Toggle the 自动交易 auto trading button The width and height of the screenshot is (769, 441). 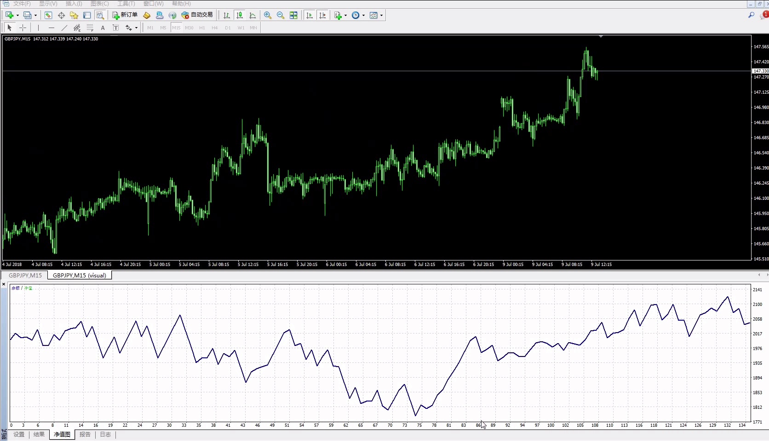(x=197, y=15)
